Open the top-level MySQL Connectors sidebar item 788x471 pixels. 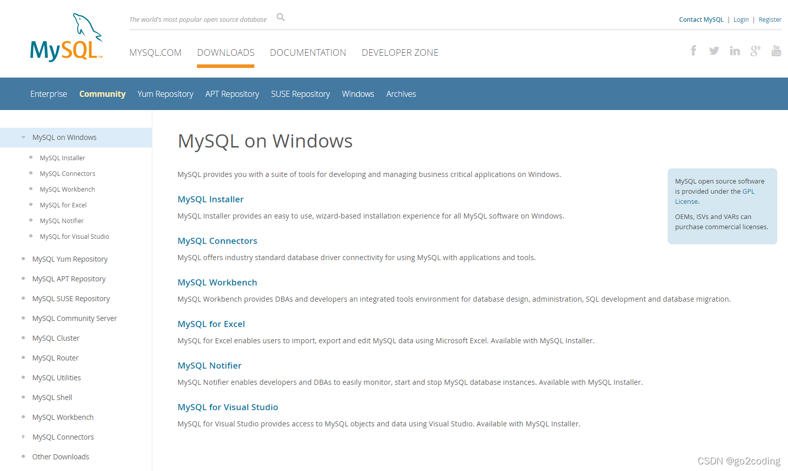coord(63,437)
